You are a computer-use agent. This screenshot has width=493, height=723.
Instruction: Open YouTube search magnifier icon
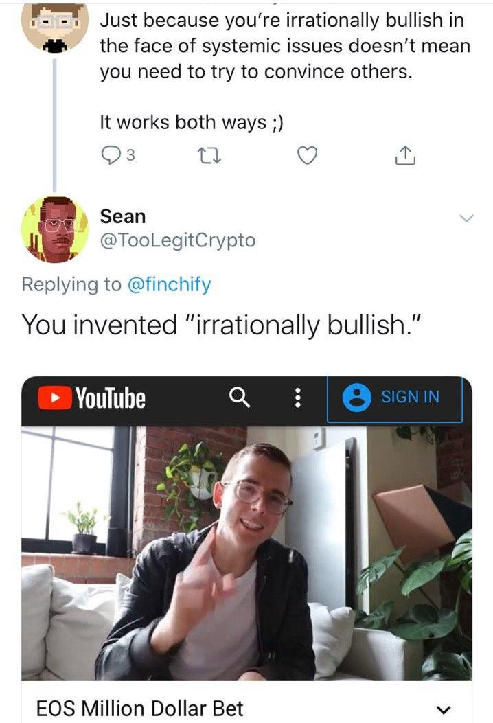coord(240,398)
